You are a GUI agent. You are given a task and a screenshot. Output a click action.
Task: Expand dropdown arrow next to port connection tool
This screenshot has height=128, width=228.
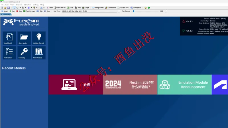click(26, 8)
